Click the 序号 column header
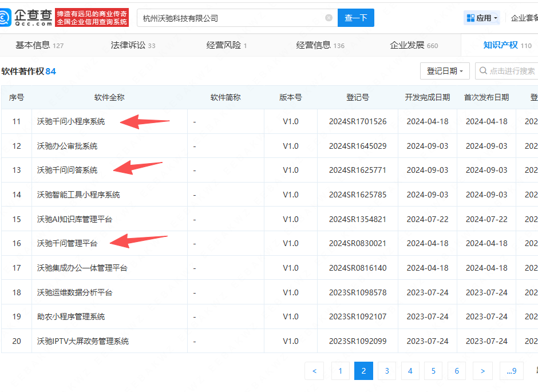The image size is (538, 392). pyautogui.click(x=17, y=97)
